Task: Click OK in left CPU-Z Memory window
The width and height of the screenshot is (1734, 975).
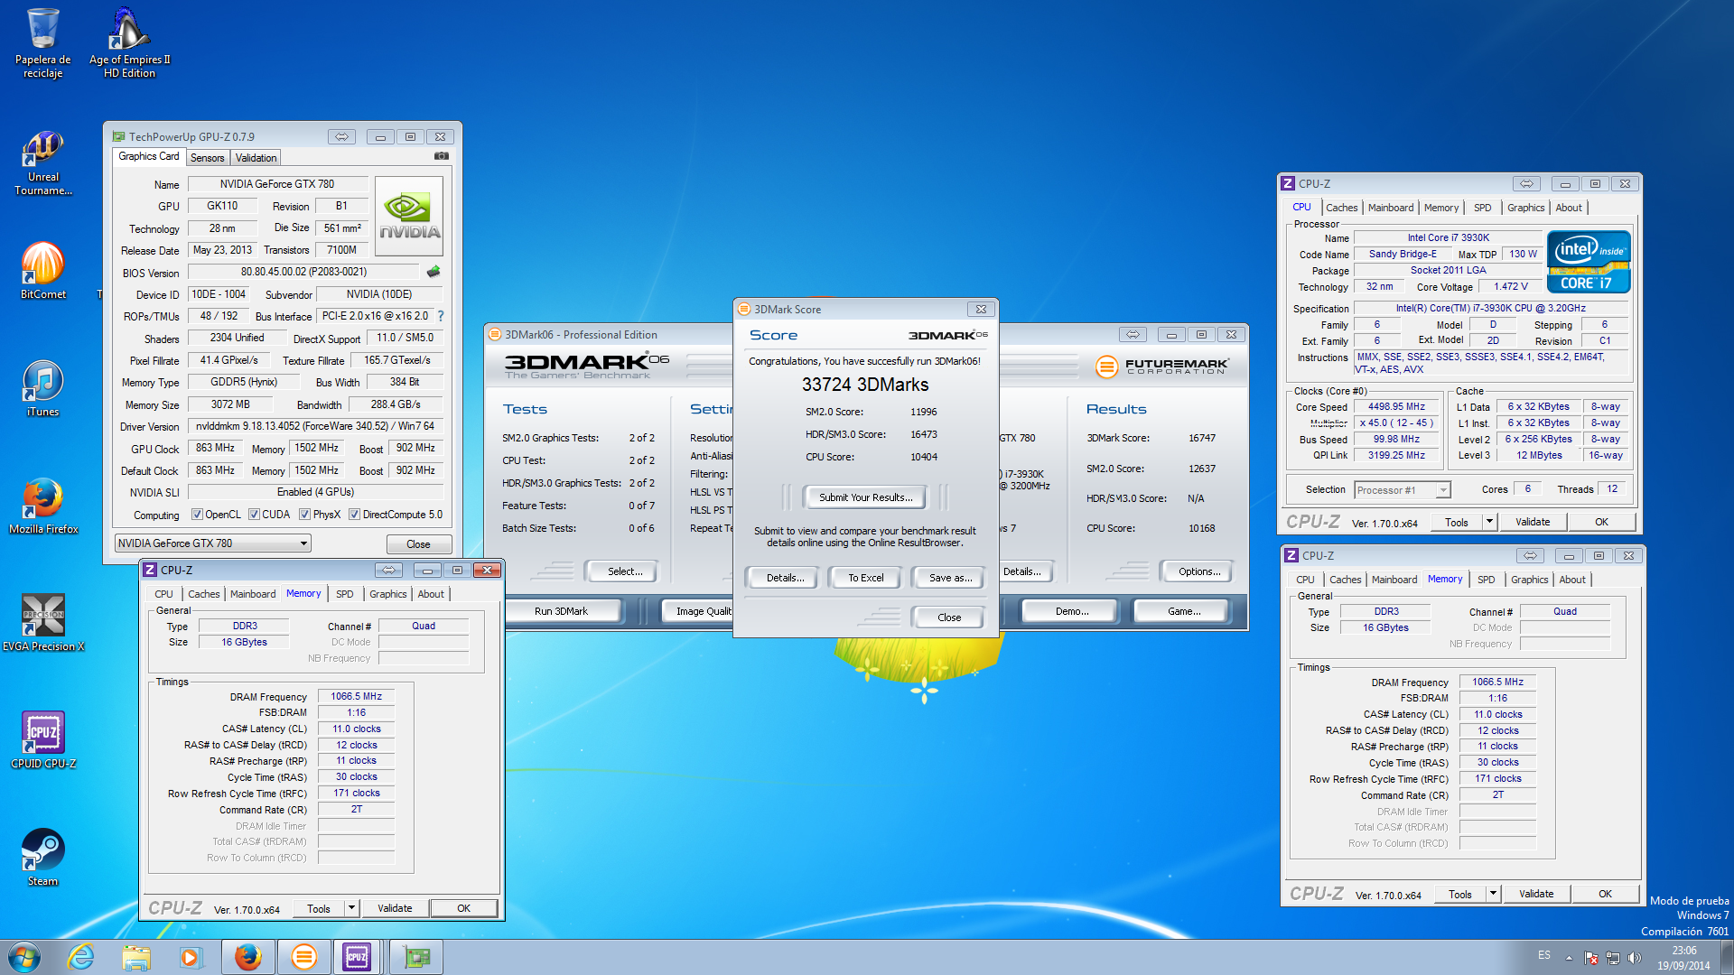Action: click(463, 908)
